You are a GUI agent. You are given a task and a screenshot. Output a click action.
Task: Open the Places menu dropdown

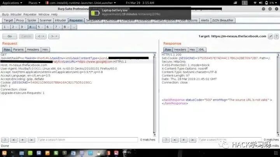click(x=34, y=3)
